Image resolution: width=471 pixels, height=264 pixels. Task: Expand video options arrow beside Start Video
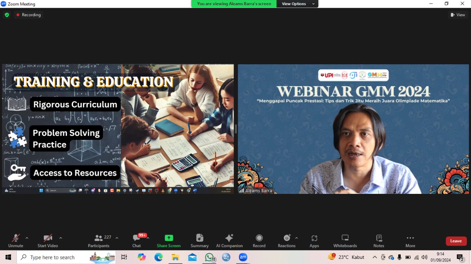61,238
